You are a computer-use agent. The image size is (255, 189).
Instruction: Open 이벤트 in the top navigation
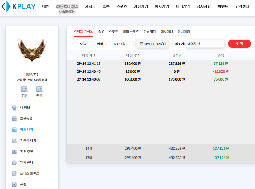click(223, 6)
